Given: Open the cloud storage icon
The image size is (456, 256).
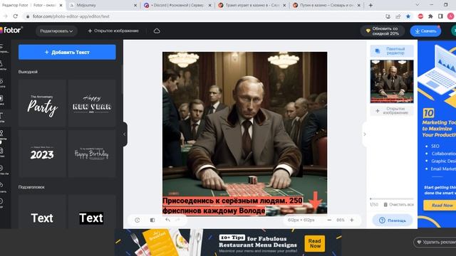Looking at the screenshot, I should 157,31.
